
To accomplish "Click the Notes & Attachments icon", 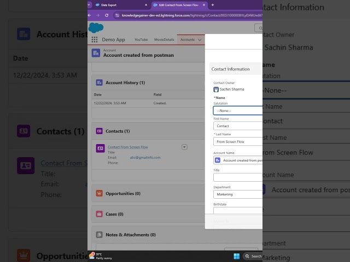I will click(x=99, y=235).
